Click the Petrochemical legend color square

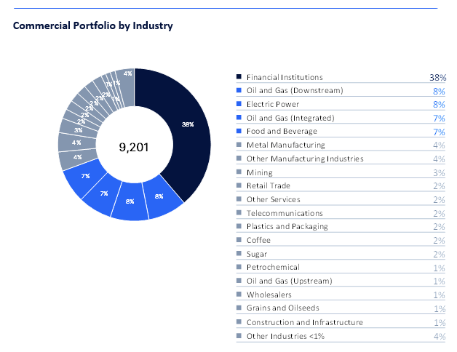click(239, 268)
